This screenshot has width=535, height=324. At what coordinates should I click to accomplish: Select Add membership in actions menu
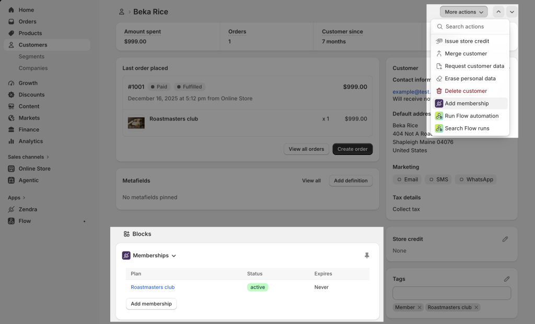coord(470,103)
